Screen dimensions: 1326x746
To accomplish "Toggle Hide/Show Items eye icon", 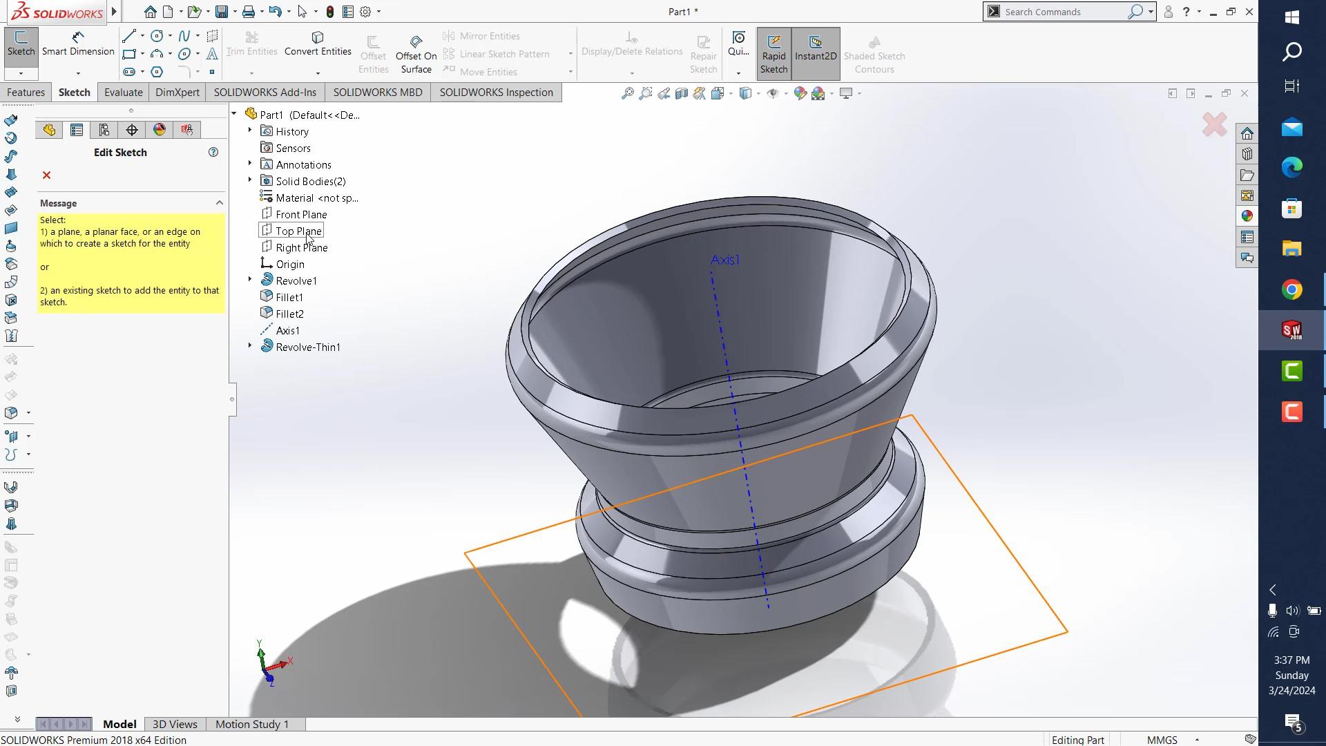I will point(773,93).
